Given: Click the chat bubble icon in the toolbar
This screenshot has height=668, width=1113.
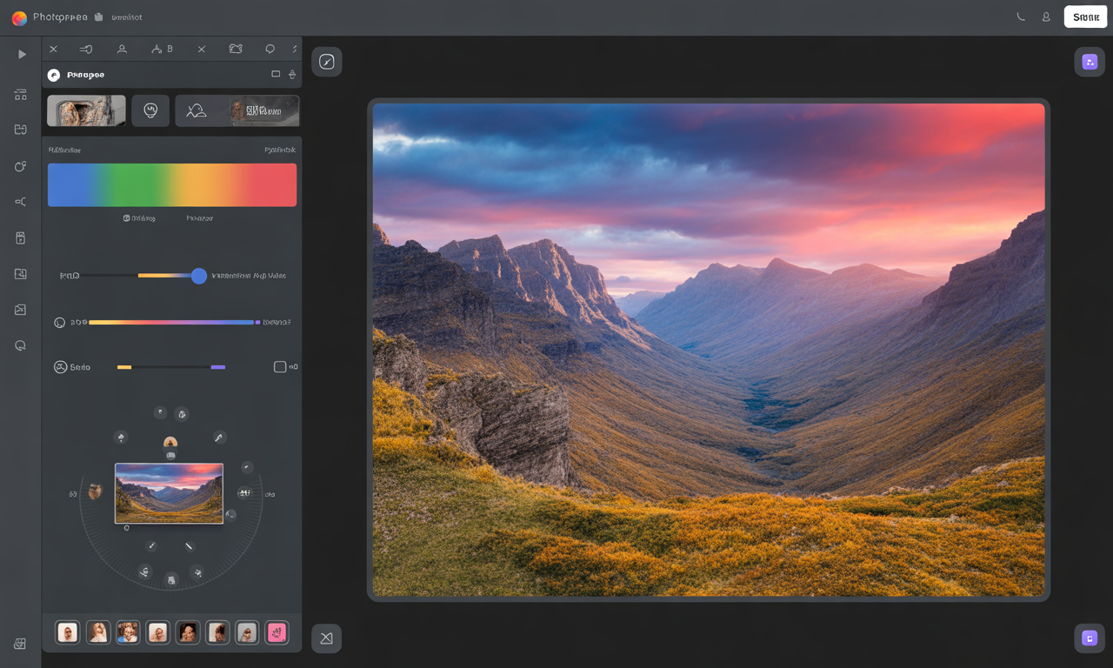Looking at the screenshot, I should [270, 49].
